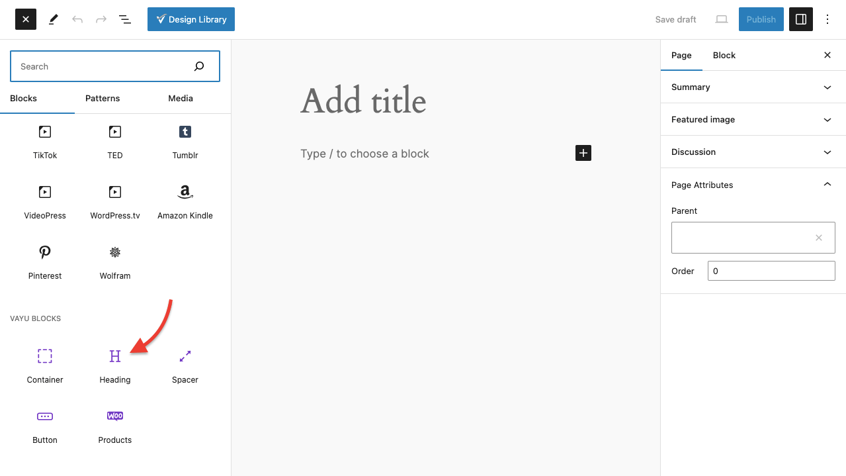Add the Spacer block
846x476 pixels.
185,365
